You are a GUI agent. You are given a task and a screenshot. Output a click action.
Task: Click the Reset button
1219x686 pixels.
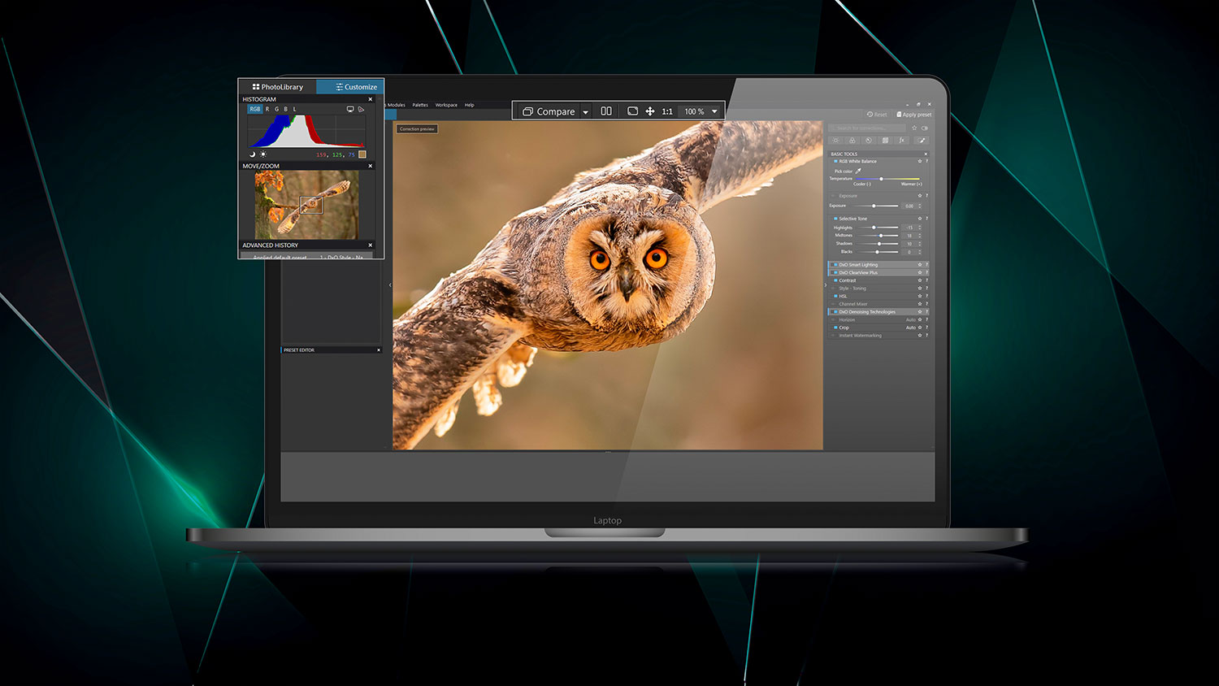pyautogui.click(x=877, y=115)
